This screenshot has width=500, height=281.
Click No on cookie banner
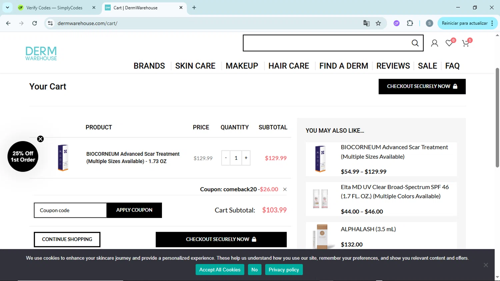(x=255, y=270)
